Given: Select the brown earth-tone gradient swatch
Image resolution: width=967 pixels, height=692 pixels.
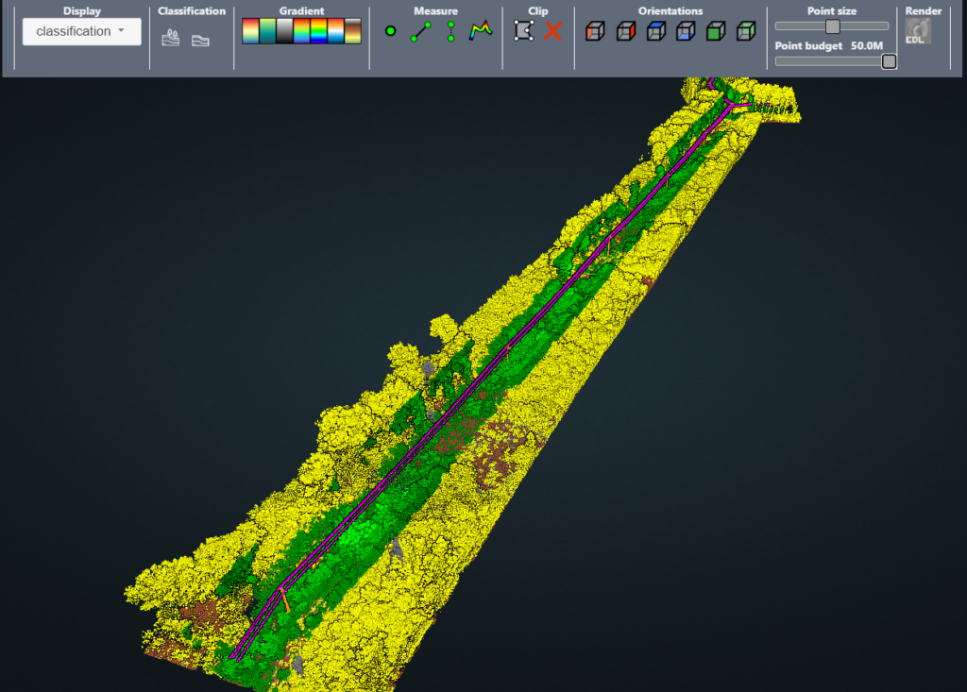Looking at the screenshot, I should click(354, 31).
